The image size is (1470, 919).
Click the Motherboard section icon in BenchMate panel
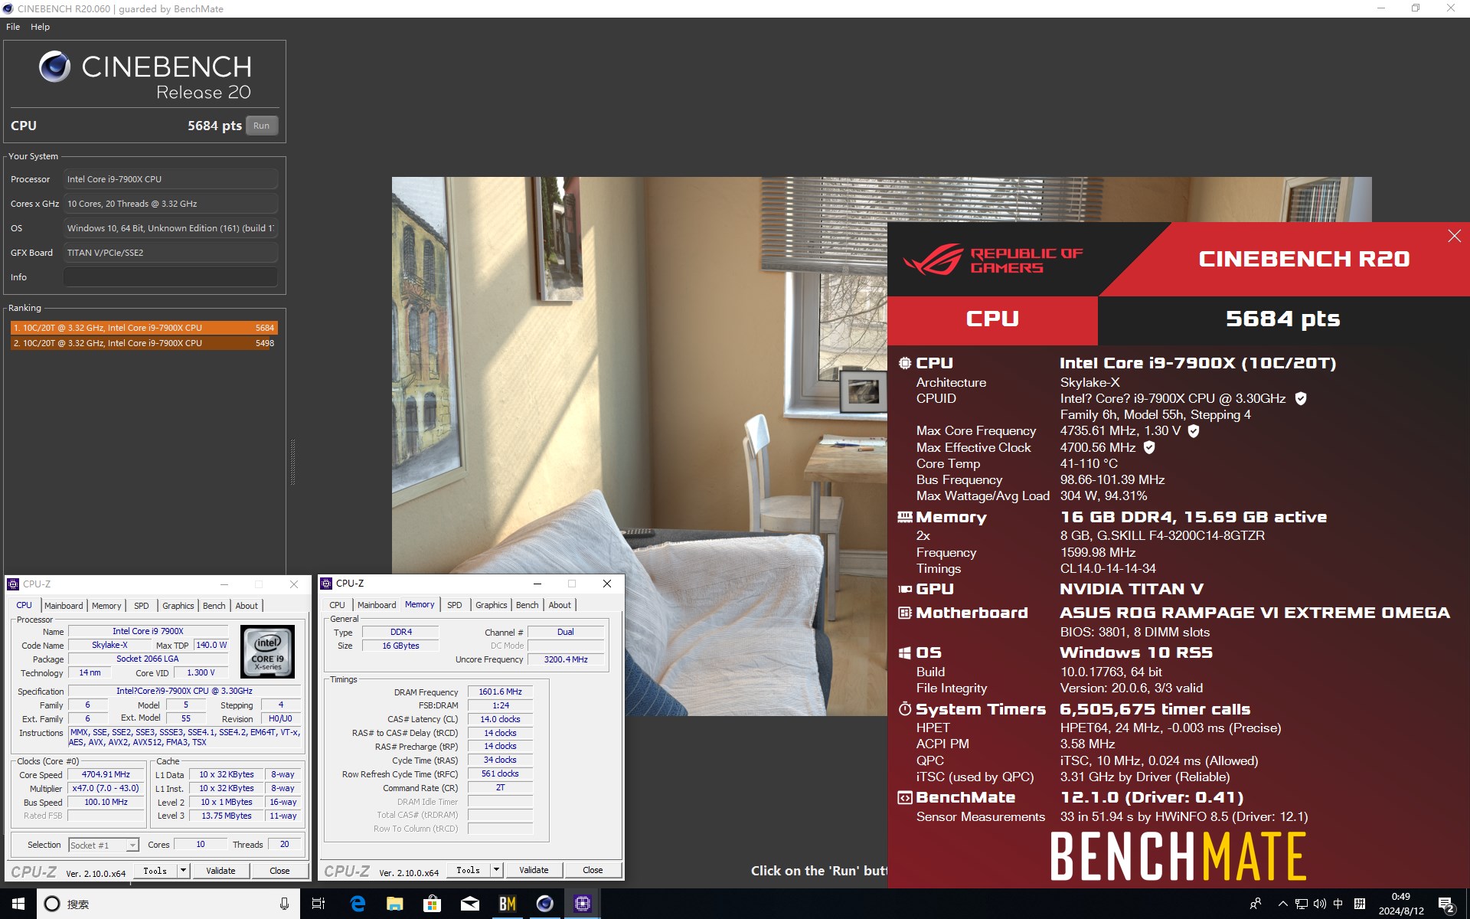coord(905,613)
